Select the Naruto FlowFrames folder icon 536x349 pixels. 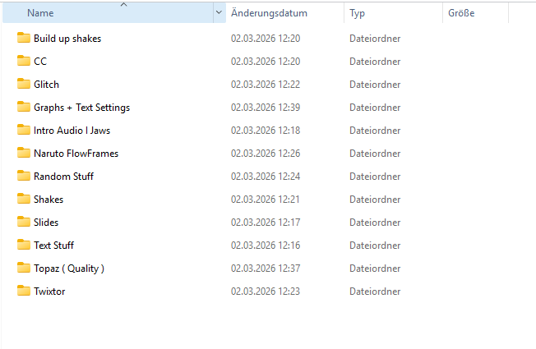[x=23, y=154]
